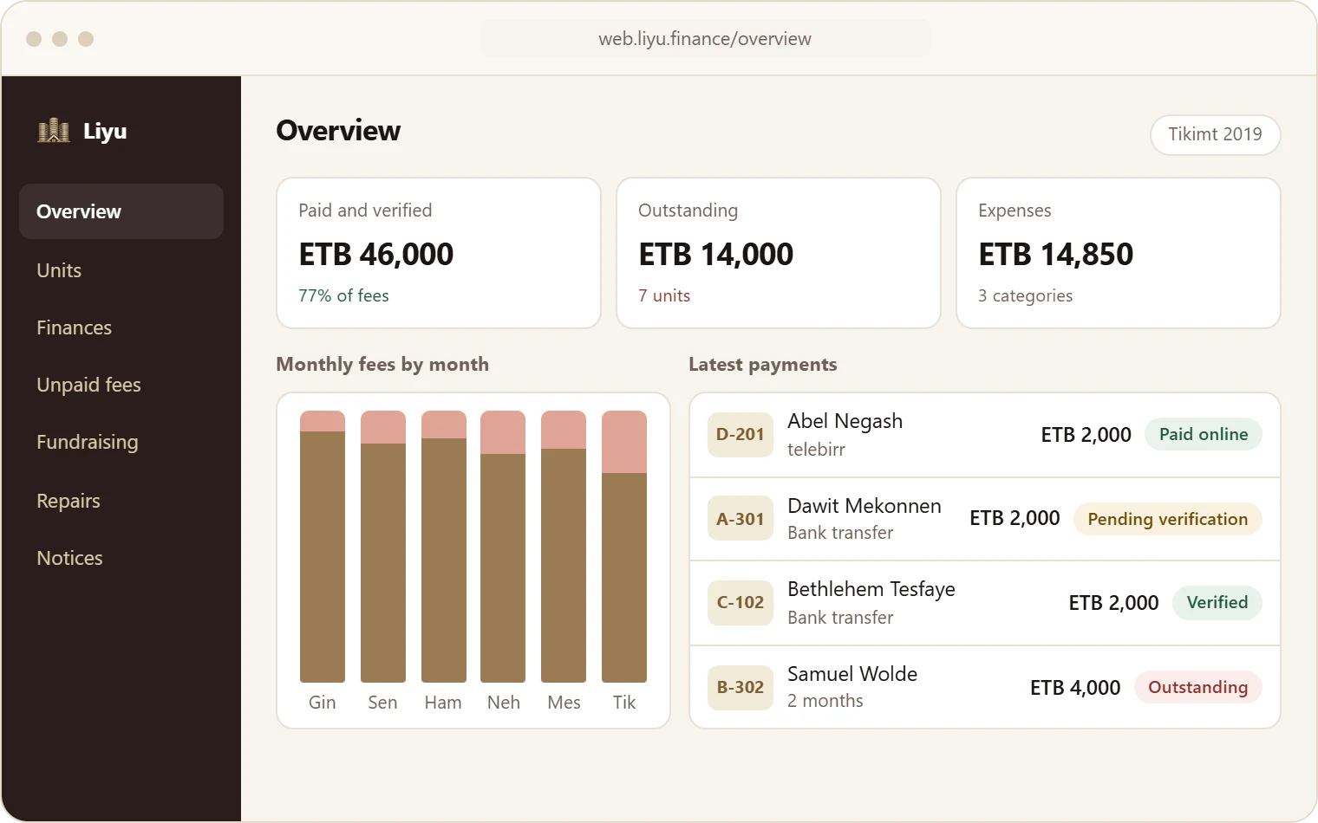Screen dimensions: 1318x823
Task: Select the Expenses ETB 14,850 card
Action: [x=1119, y=253]
